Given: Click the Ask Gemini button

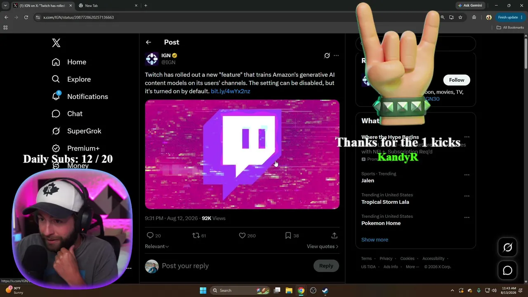Looking at the screenshot, I should click(470, 5).
